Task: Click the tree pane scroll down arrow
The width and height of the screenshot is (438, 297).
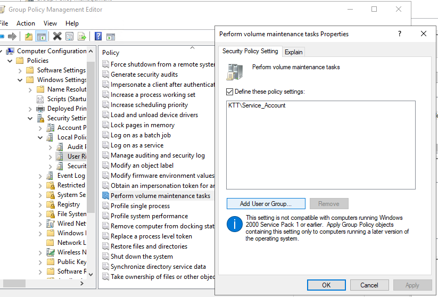Action: pyautogui.click(x=90, y=274)
